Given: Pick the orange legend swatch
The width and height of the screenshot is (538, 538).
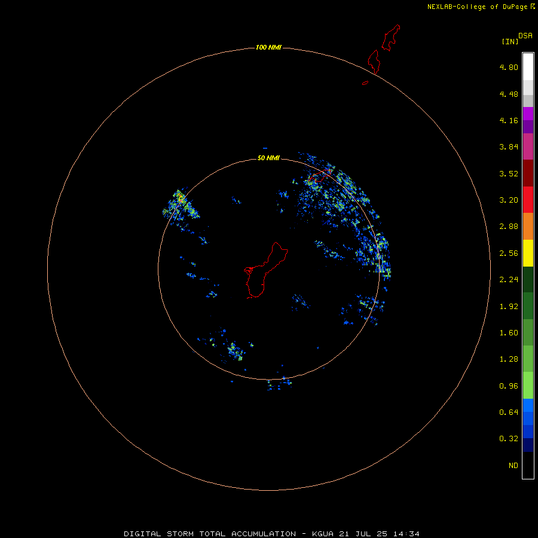Looking at the screenshot, I should pos(528,227).
